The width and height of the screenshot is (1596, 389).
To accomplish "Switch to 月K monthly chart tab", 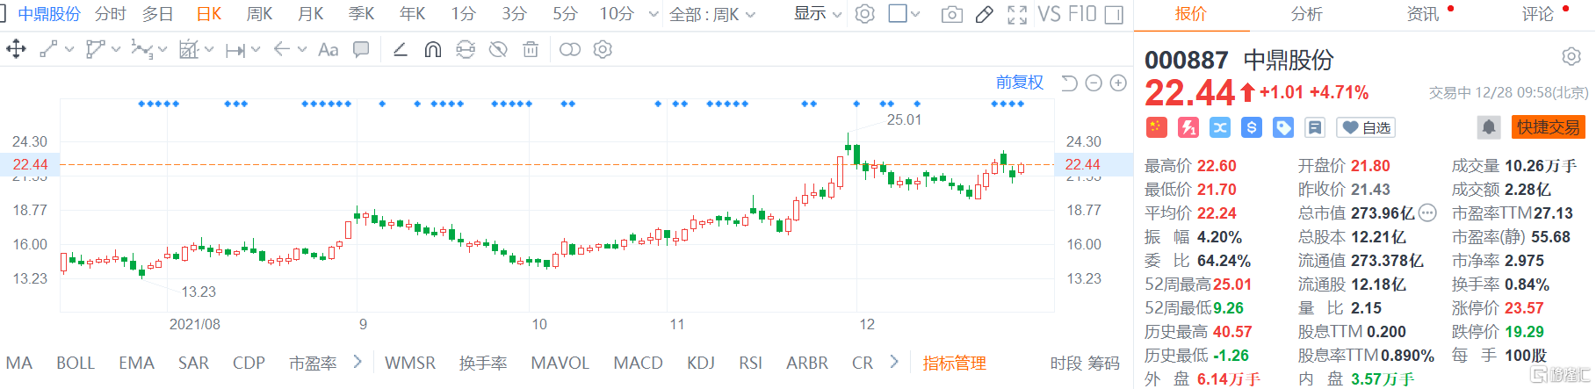I will pyautogui.click(x=311, y=14).
